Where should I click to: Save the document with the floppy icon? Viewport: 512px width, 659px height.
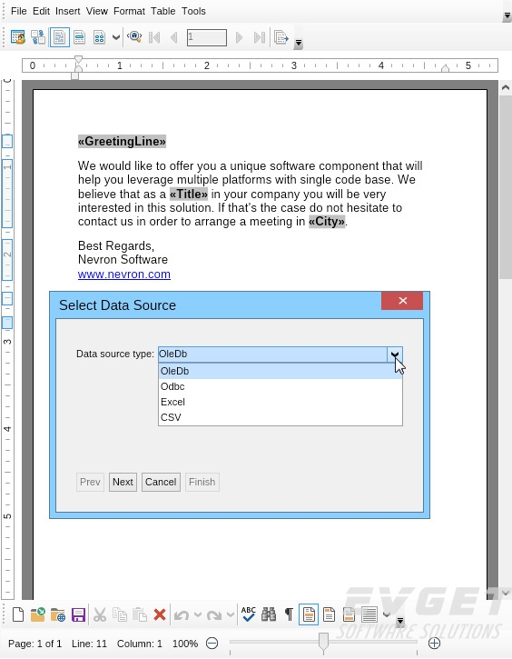tap(78, 614)
